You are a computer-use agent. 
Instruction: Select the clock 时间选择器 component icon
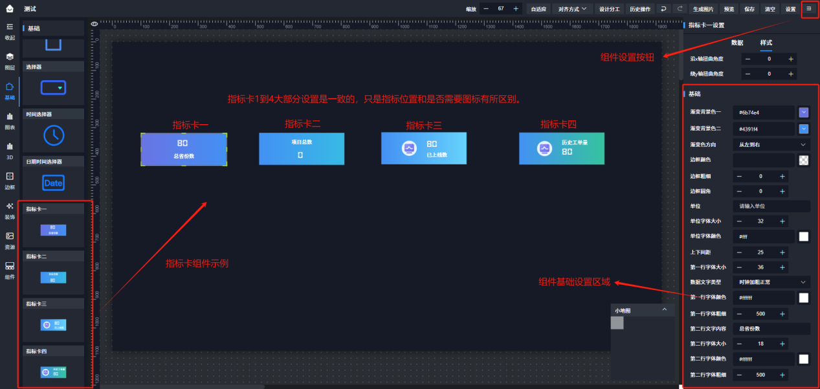click(54, 135)
